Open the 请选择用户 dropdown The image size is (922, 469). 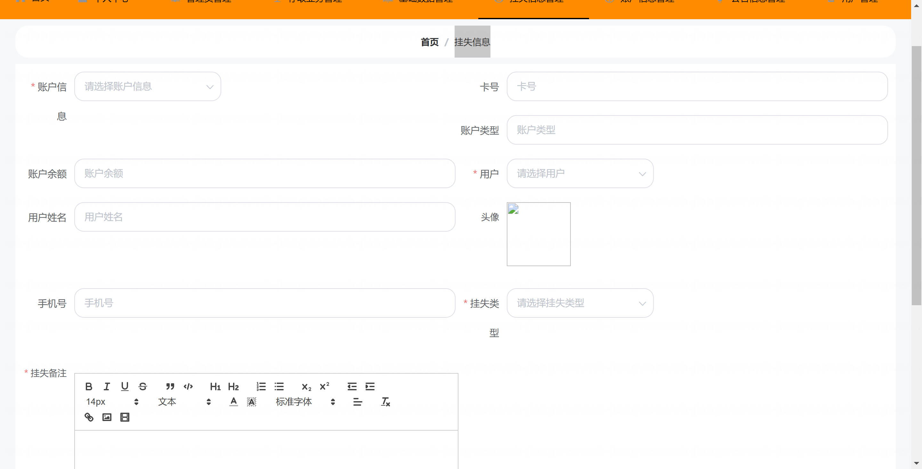[x=580, y=173]
